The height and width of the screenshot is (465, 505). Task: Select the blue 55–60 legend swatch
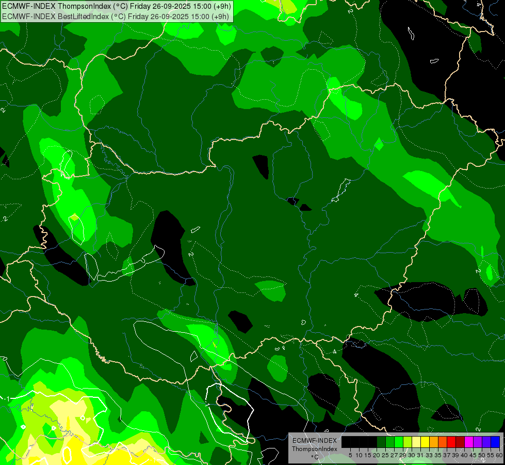click(495, 442)
